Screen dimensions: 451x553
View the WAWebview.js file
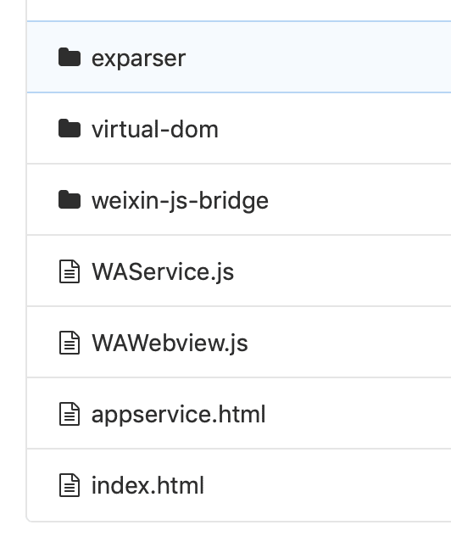170,344
